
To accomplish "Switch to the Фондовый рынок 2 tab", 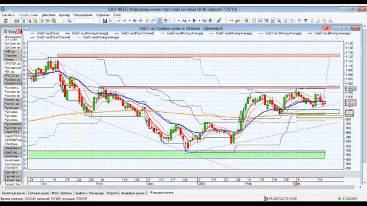I will 134,193.
